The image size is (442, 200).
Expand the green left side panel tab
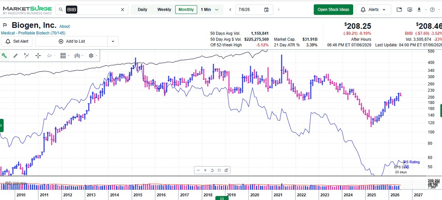[2, 125]
